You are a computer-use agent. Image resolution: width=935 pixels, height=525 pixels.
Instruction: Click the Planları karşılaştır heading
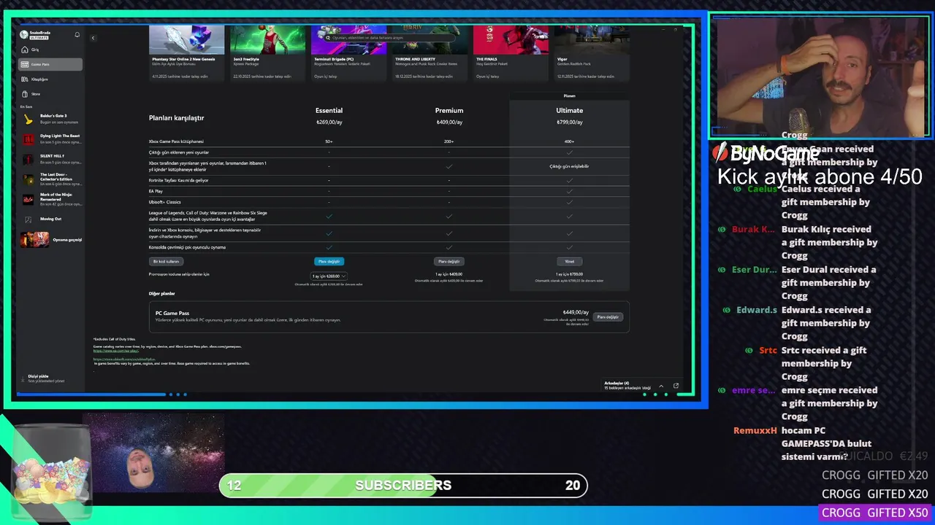pos(177,117)
